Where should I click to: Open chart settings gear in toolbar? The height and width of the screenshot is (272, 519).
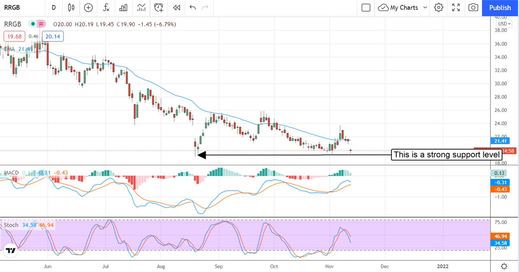(439, 7)
